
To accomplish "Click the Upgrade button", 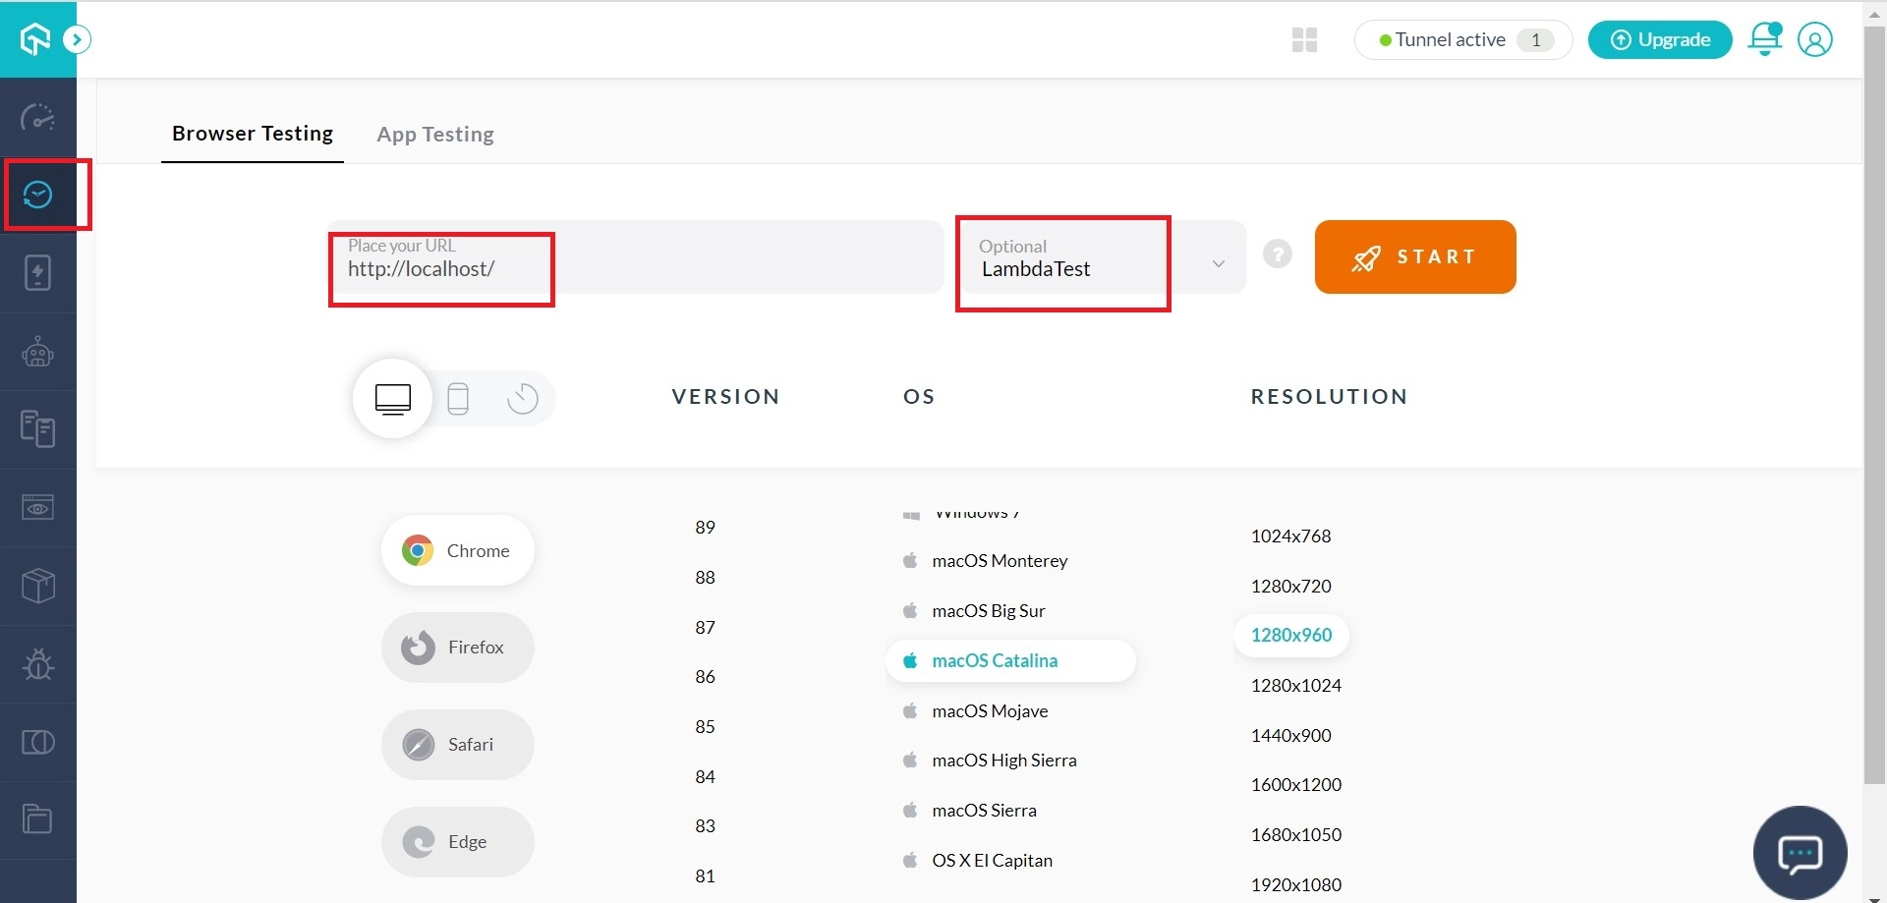I will coord(1660,39).
